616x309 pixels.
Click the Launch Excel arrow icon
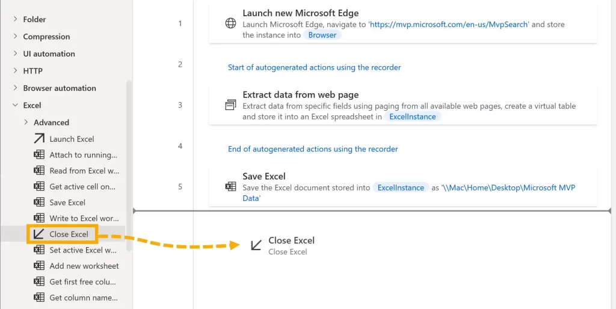39,139
